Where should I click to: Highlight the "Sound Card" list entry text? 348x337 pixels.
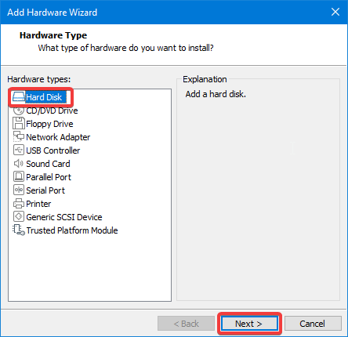point(48,164)
